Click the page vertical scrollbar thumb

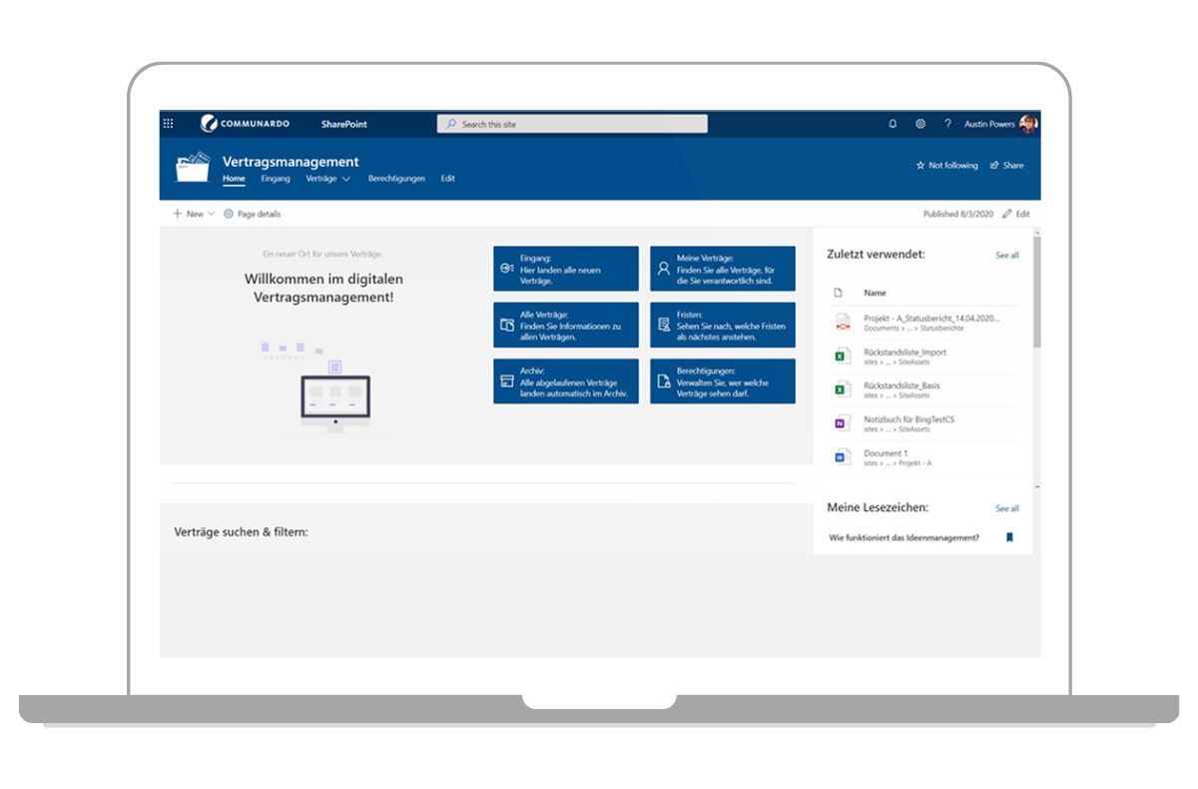[x=1037, y=293]
